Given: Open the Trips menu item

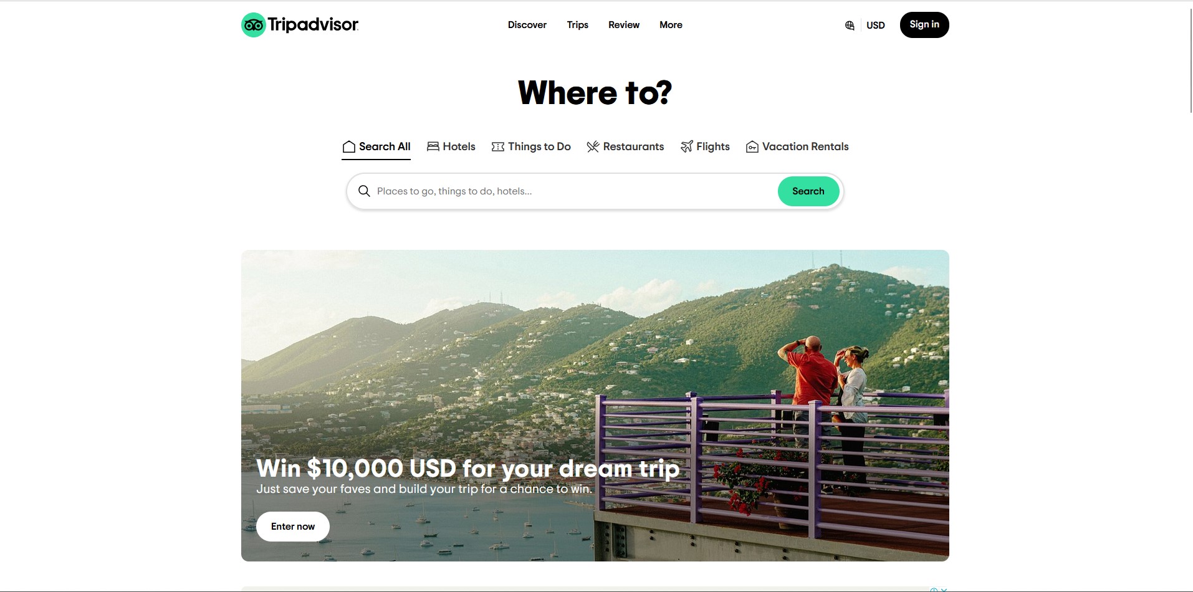Looking at the screenshot, I should tap(578, 25).
